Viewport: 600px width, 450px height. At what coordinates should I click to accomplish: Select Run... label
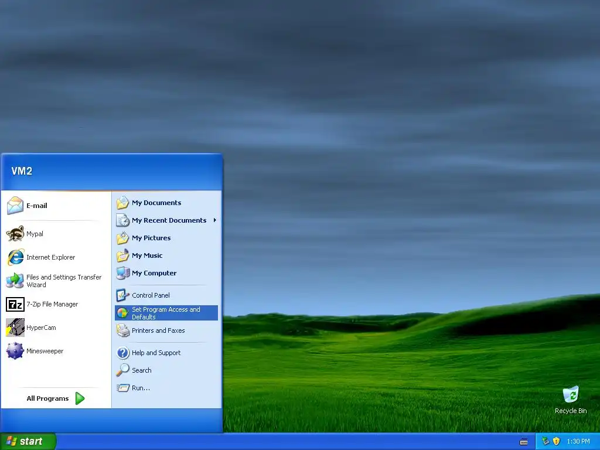[141, 388]
